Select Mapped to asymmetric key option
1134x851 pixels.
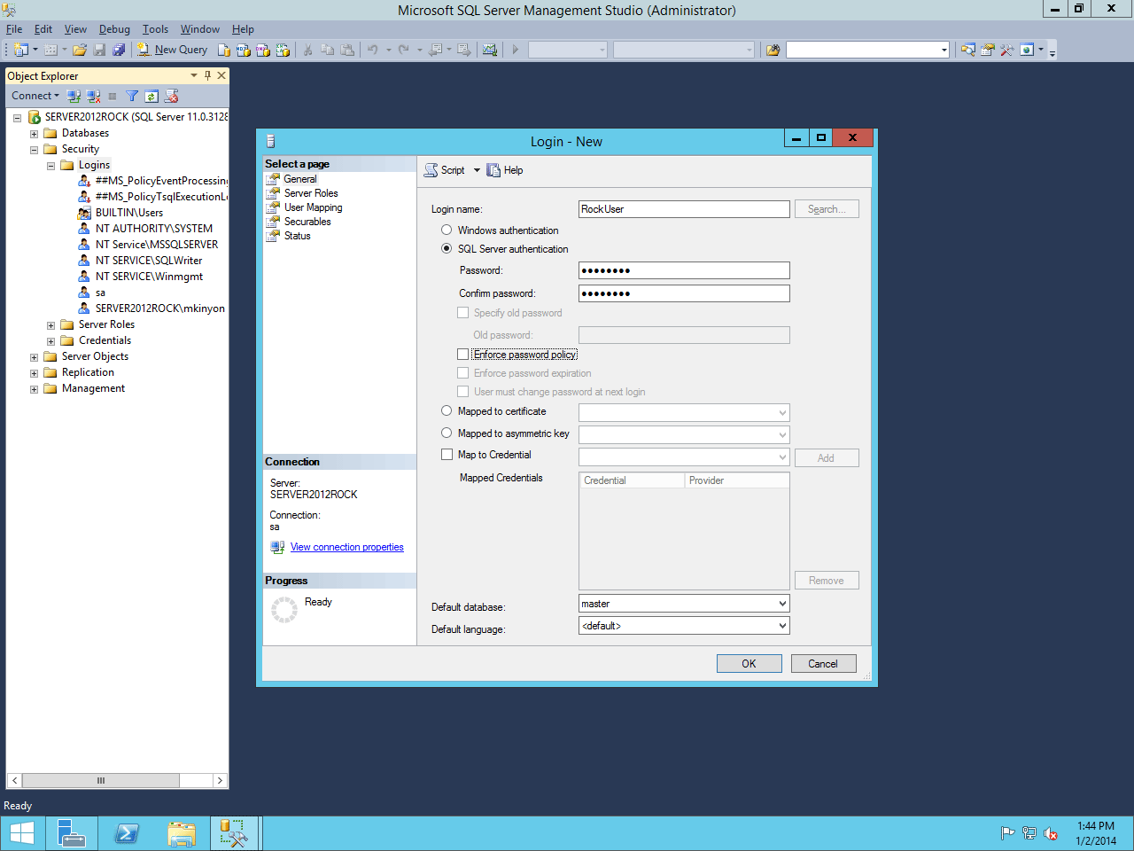(447, 433)
